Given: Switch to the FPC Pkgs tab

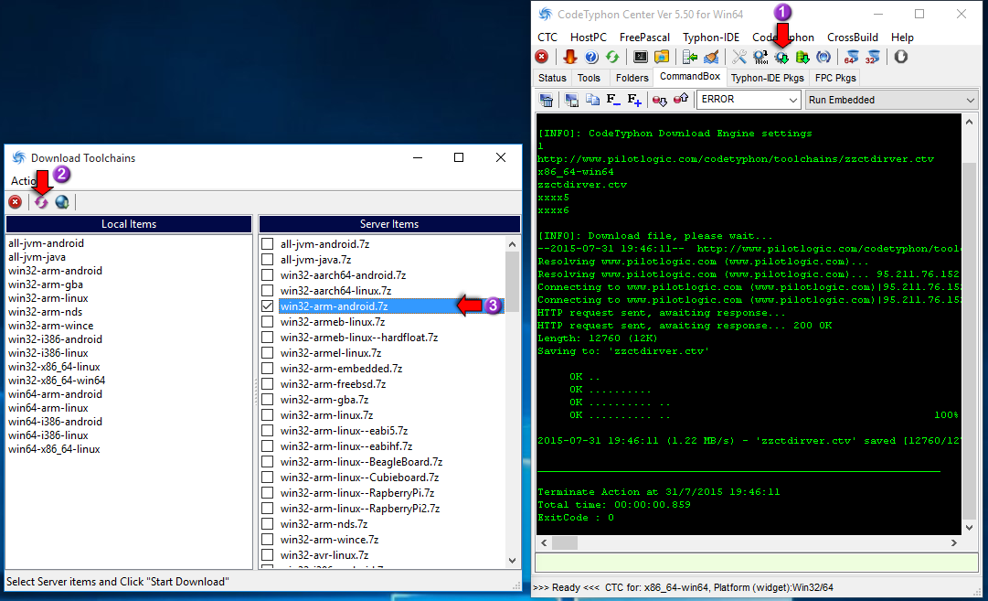Looking at the screenshot, I should [834, 78].
